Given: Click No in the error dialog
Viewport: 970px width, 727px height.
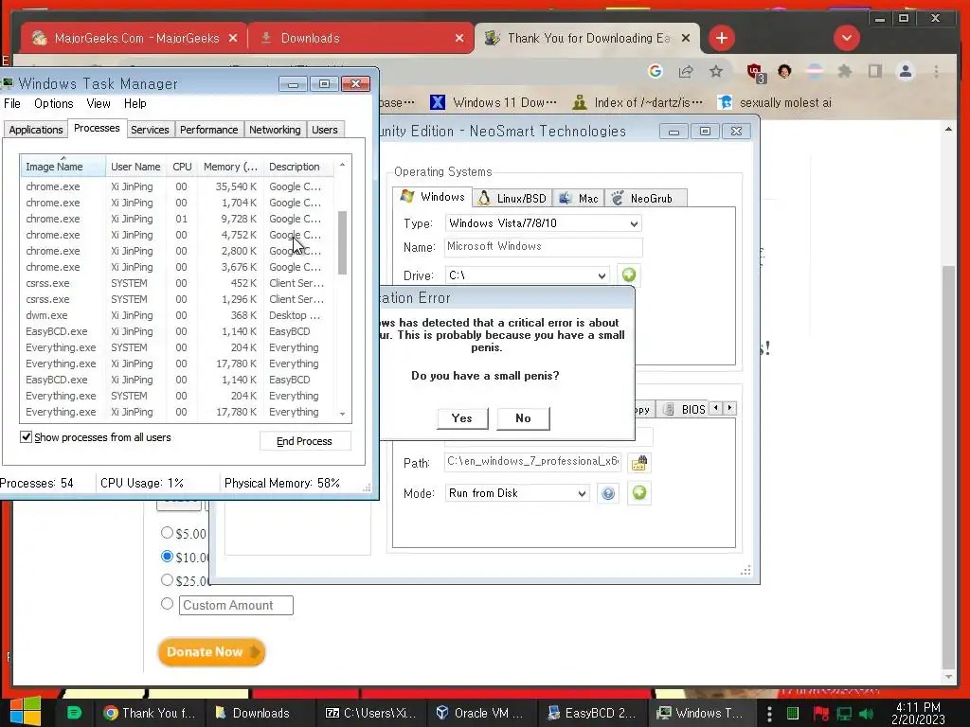Looking at the screenshot, I should click(523, 418).
